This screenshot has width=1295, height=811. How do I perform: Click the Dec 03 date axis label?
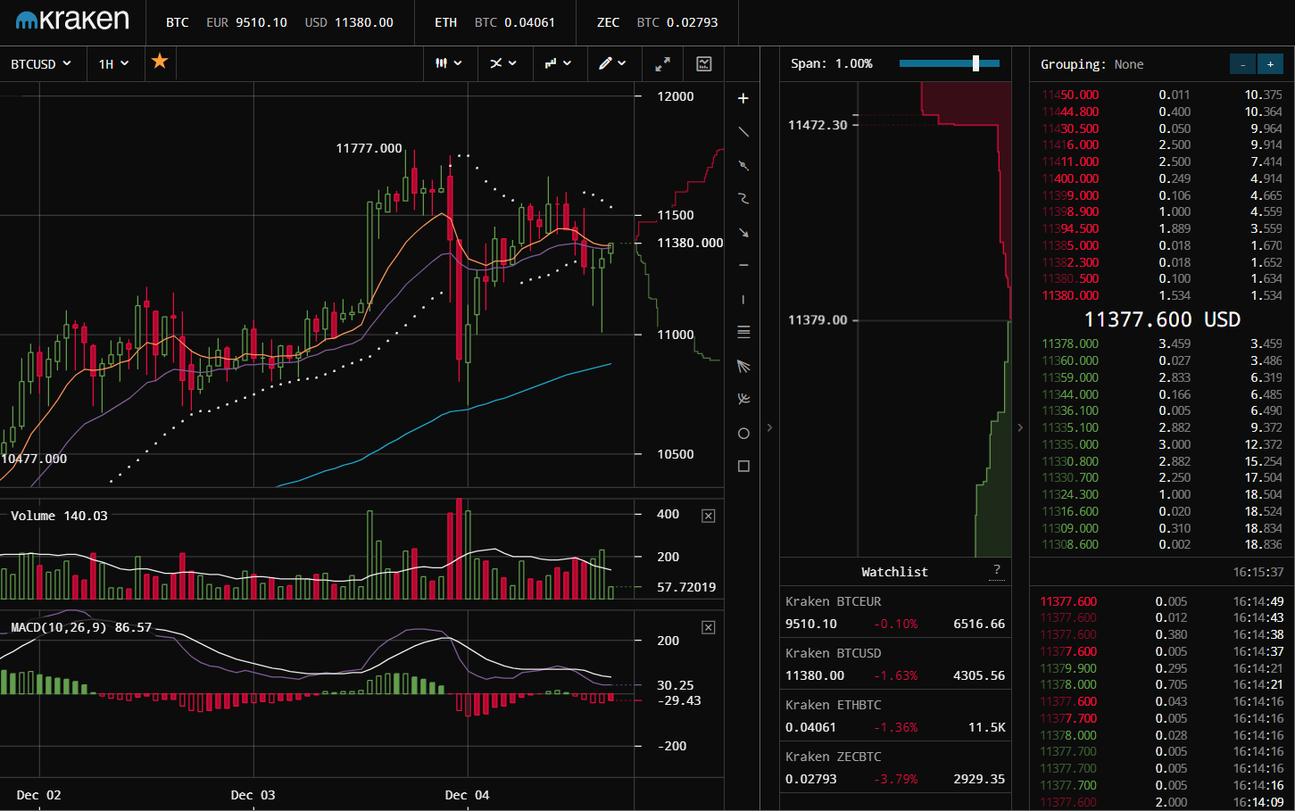[253, 795]
